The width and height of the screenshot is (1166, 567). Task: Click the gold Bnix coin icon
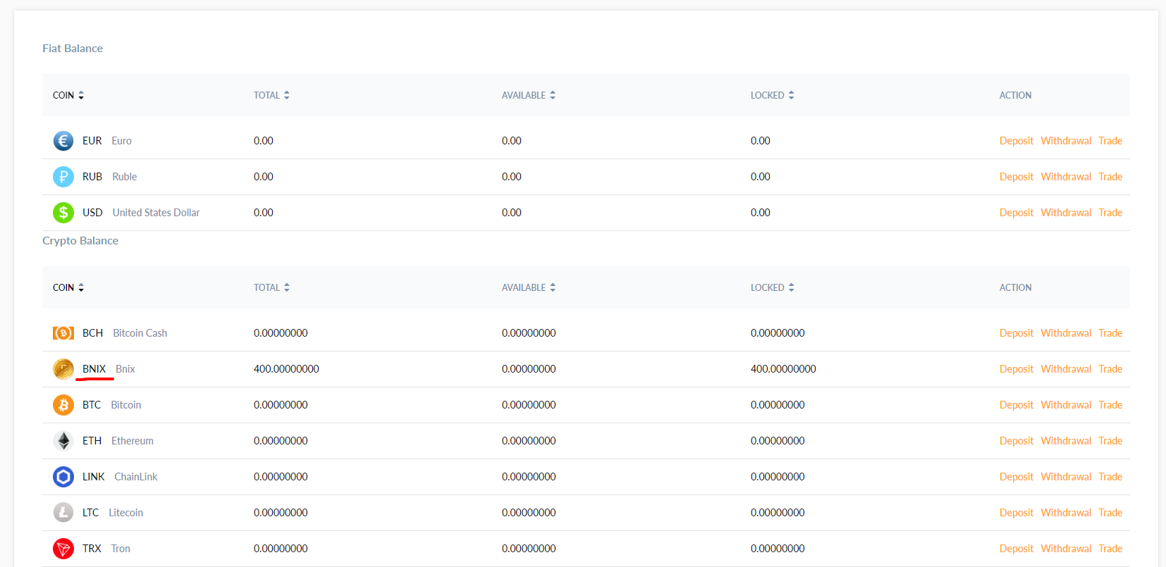click(63, 369)
